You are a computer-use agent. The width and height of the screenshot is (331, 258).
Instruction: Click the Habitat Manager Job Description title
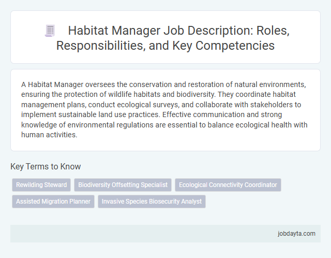(173, 38)
